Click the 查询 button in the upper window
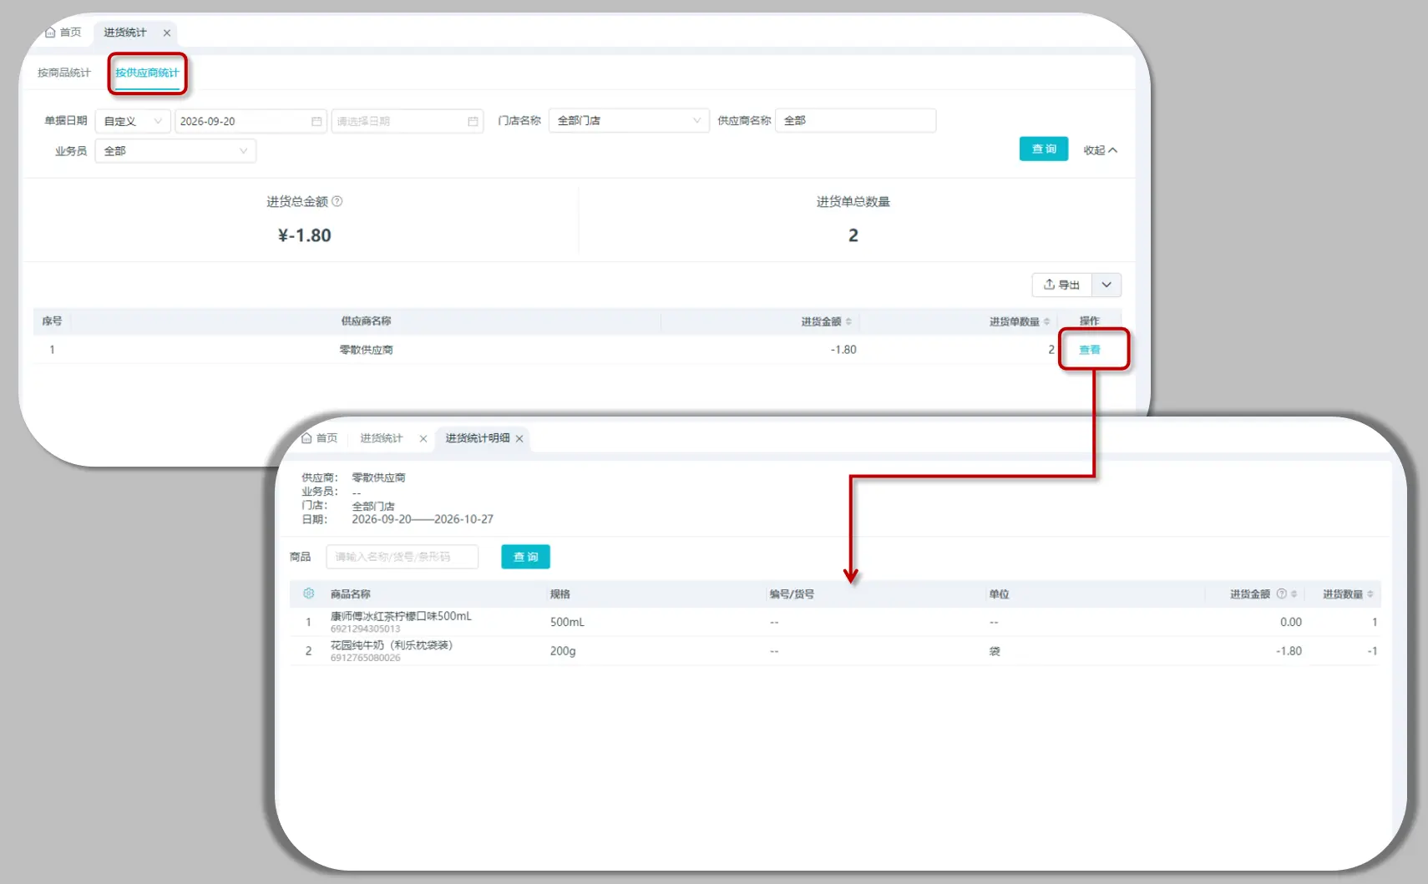This screenshot has height=884, width=1428. [x=1044, y=149]
